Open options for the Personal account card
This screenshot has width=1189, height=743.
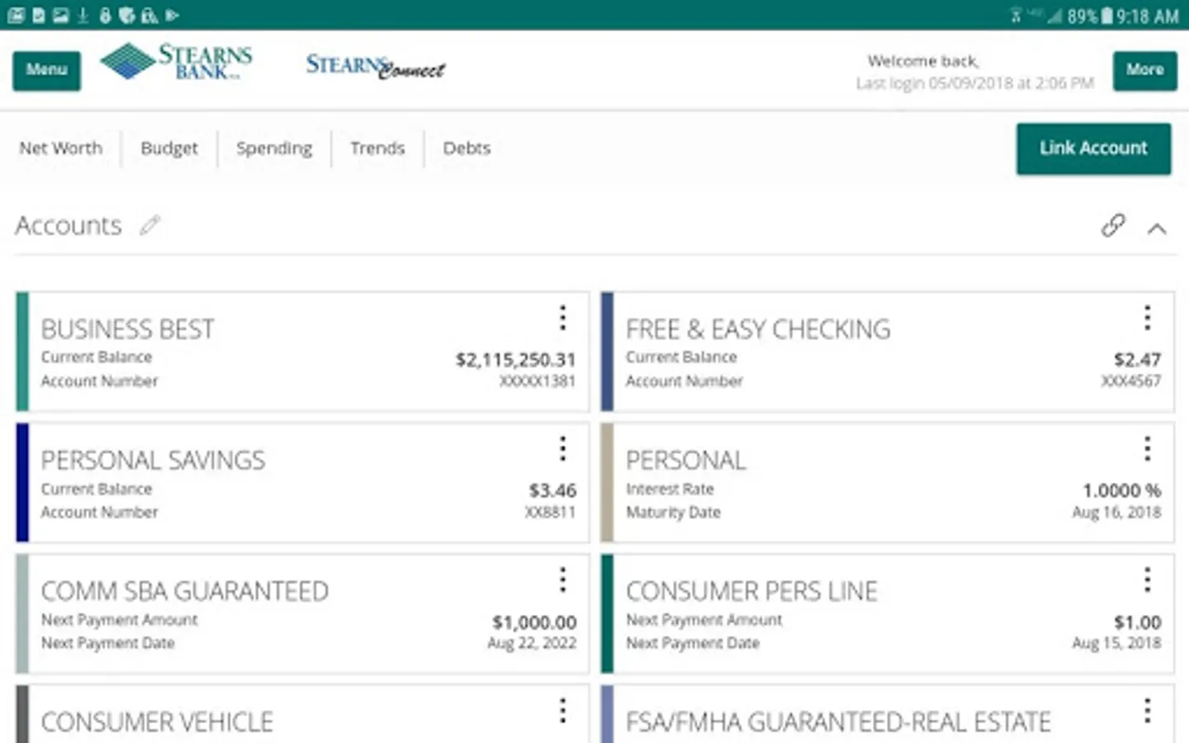click(x=1147, y=448)
